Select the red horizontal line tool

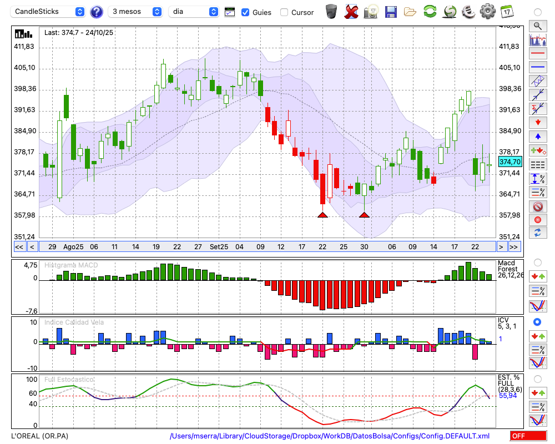[538, 53]
